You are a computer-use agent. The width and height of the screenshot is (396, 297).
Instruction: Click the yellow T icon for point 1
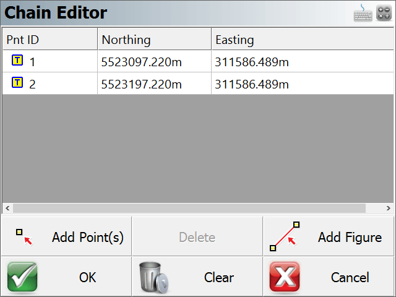point(17,61)
